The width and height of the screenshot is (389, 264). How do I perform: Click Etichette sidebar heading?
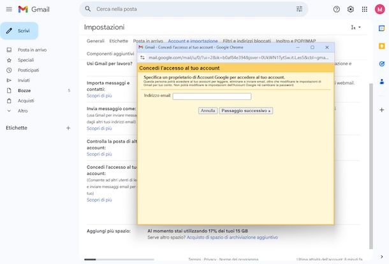click(x=17, y=128)
